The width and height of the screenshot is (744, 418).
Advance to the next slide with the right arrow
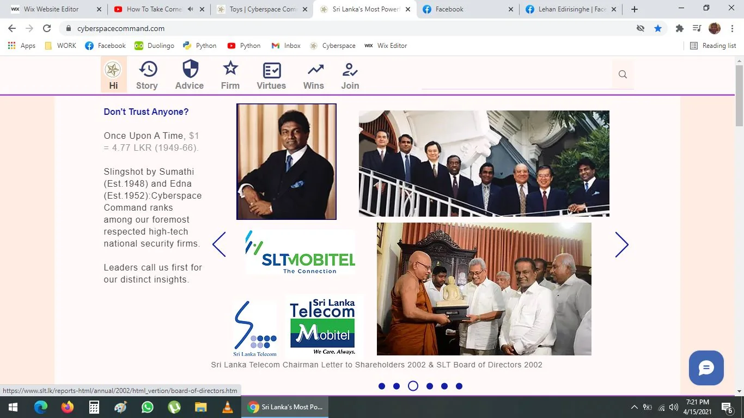pos(622,244)
